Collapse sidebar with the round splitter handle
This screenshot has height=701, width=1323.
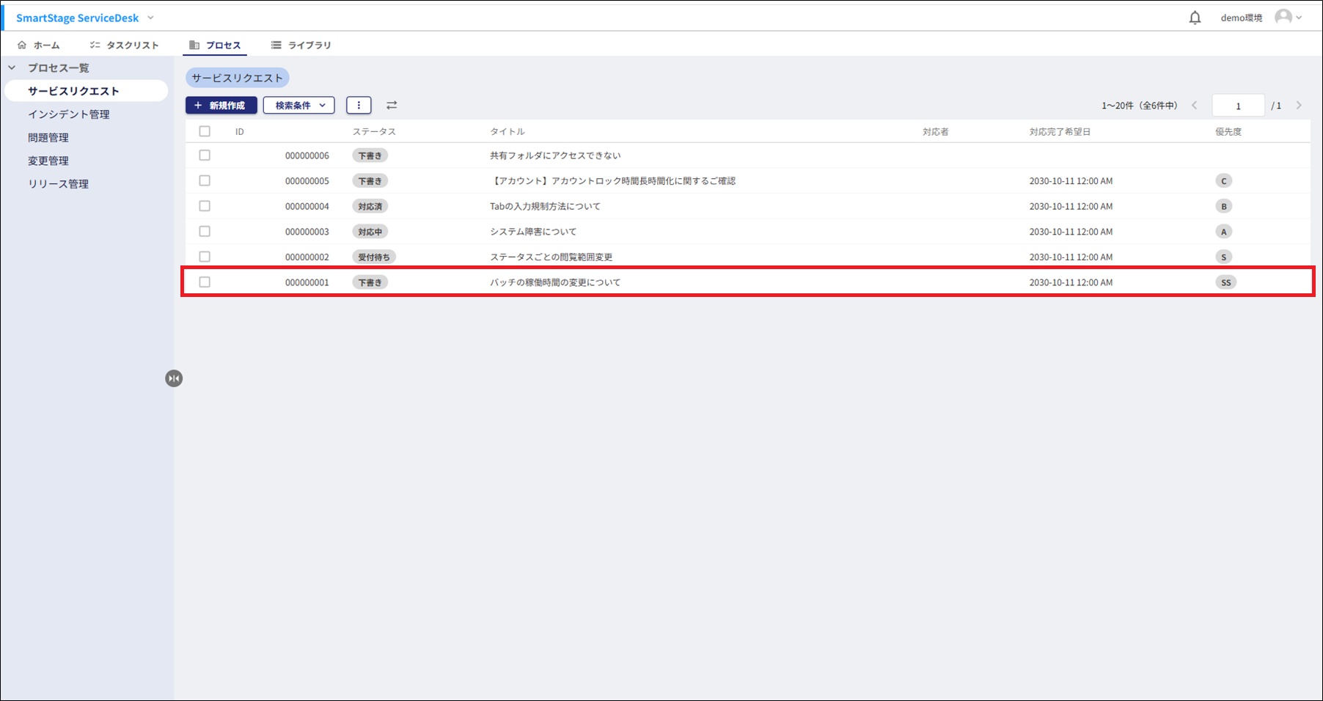tap(174, 378)
